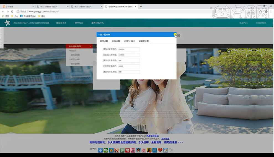Select the 字体设置 dialog tab

116,41
